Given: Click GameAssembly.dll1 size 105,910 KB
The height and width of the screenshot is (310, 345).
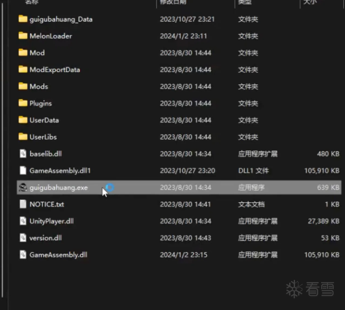Looking at the screenshot, I should point(322,171).
